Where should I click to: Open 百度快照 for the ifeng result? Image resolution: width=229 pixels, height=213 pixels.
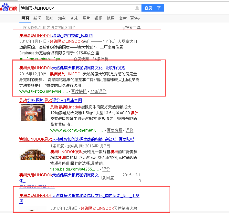point(81,59)
